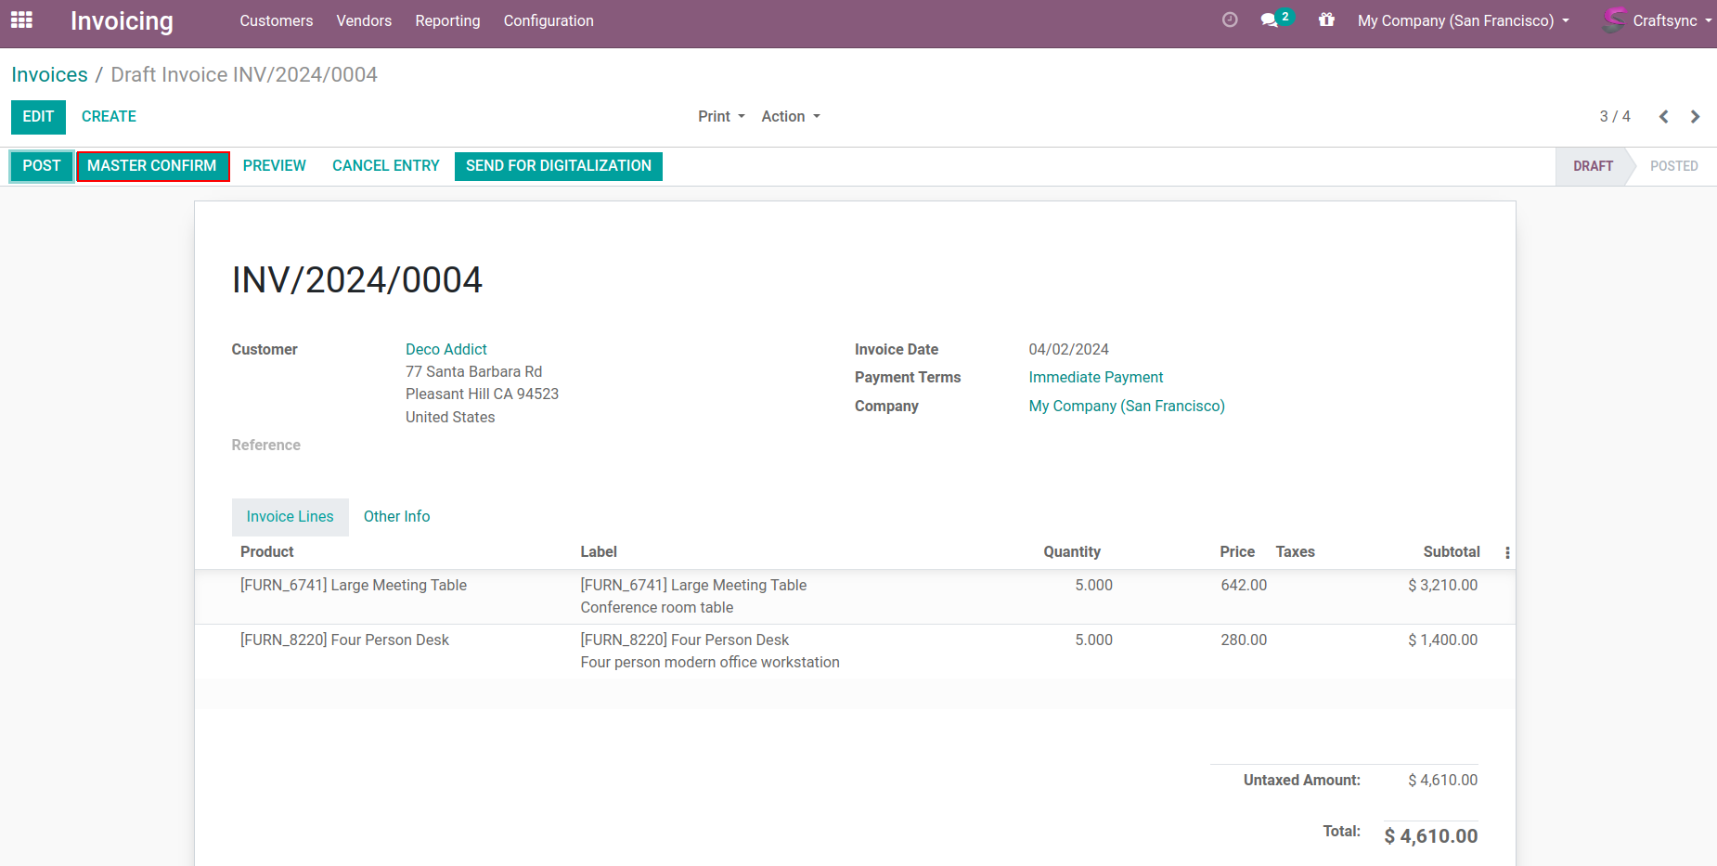Select the Posted status stage
Screen dimensions: 1717x866
(x=1672, y=166)
